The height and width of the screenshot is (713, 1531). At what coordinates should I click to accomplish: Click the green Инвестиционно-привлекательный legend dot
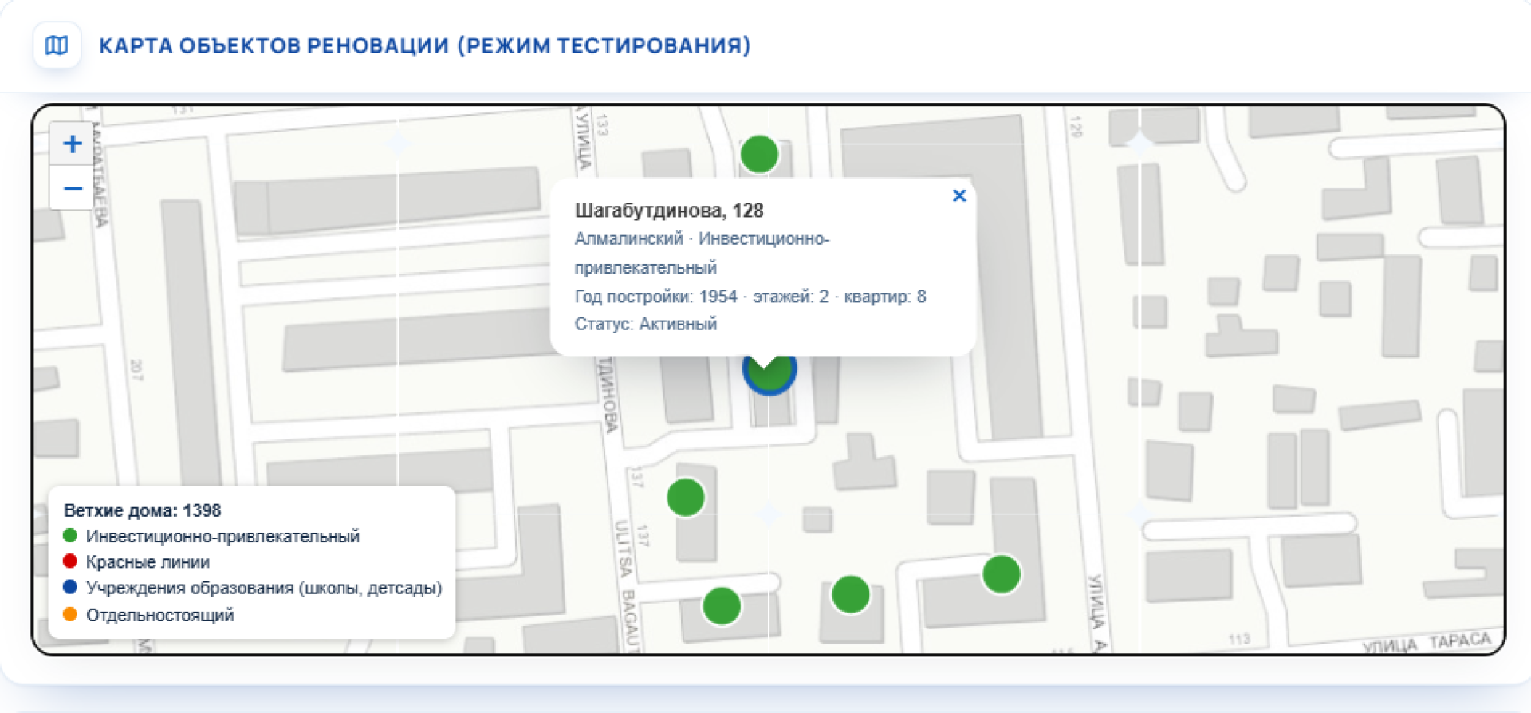click(70, 535)
